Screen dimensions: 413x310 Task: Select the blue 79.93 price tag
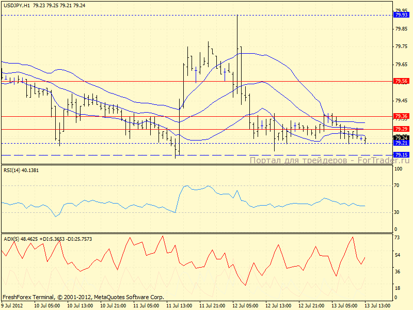tap(401, 15)
